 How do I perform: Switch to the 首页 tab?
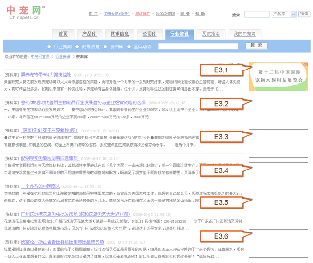pyautogui.click(x=63, y=34)
